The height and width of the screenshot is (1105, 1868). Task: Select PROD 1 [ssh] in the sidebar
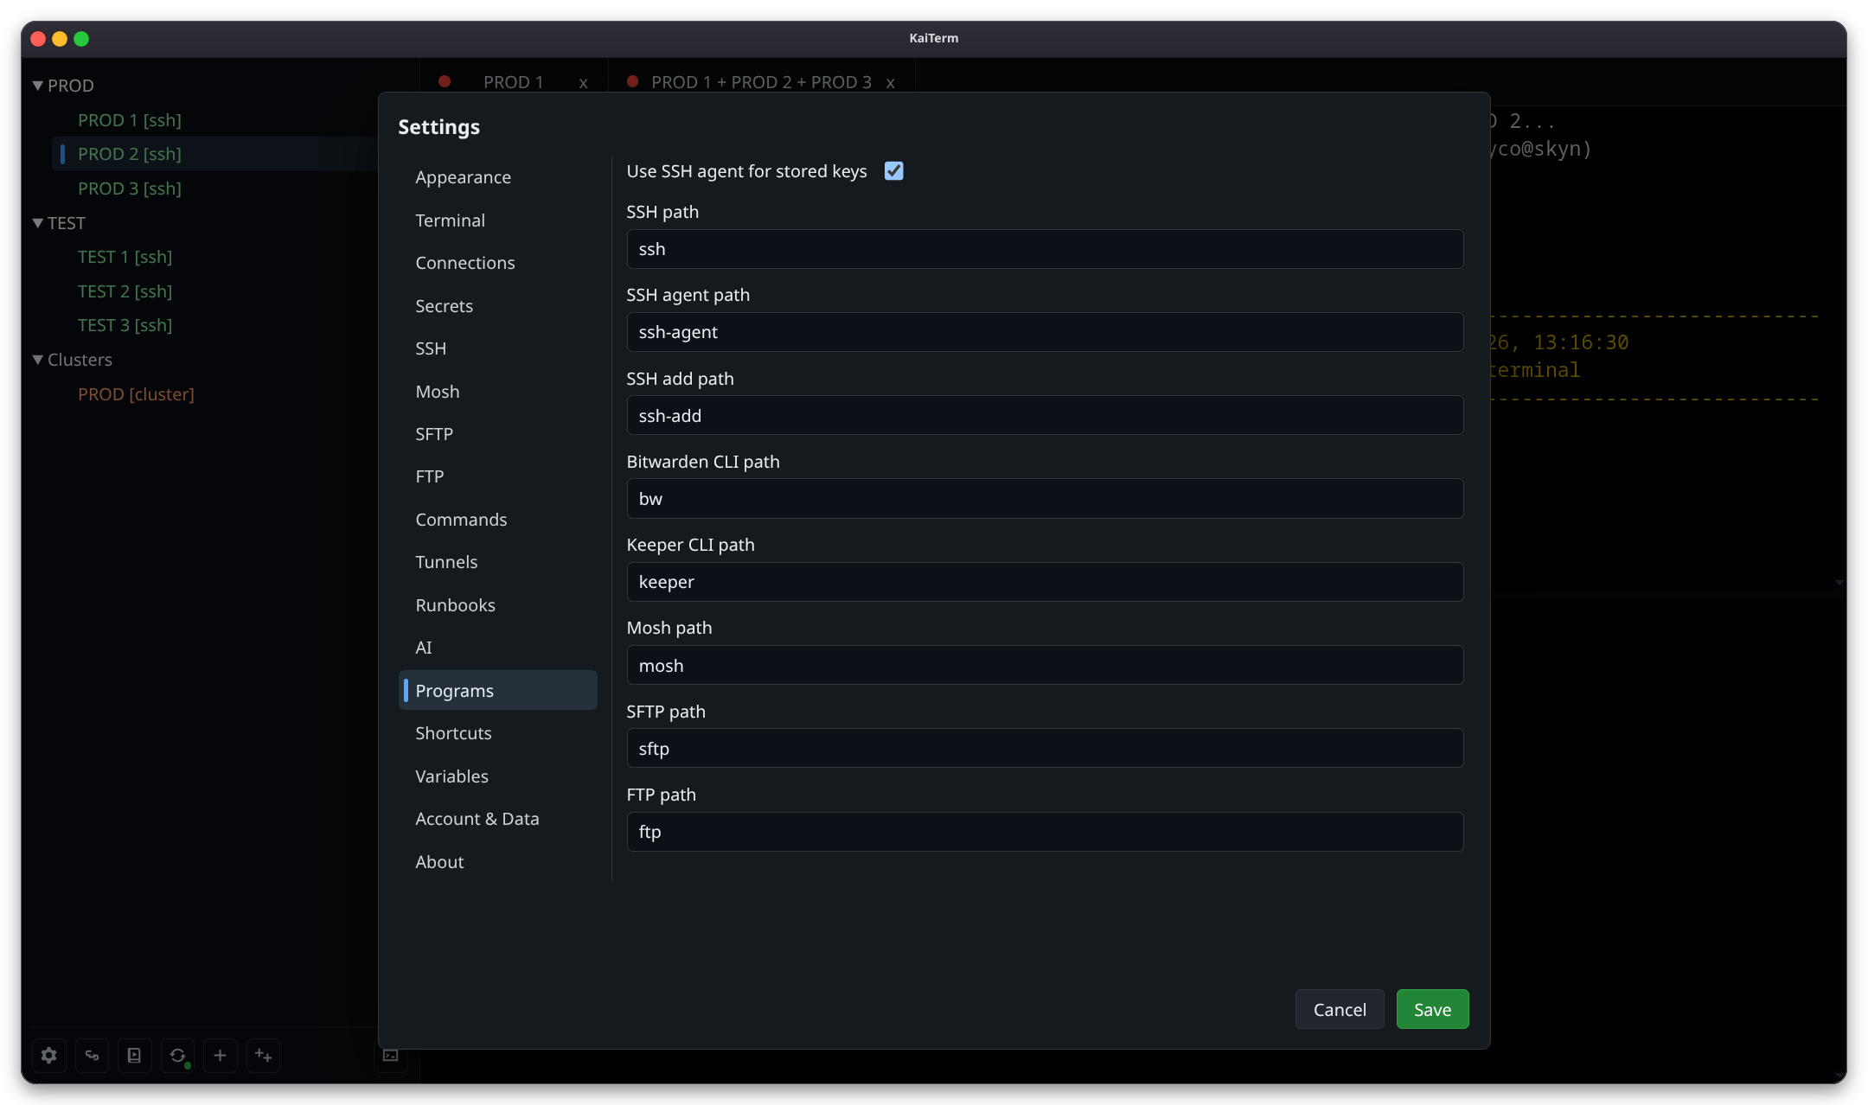pos(130,120)
